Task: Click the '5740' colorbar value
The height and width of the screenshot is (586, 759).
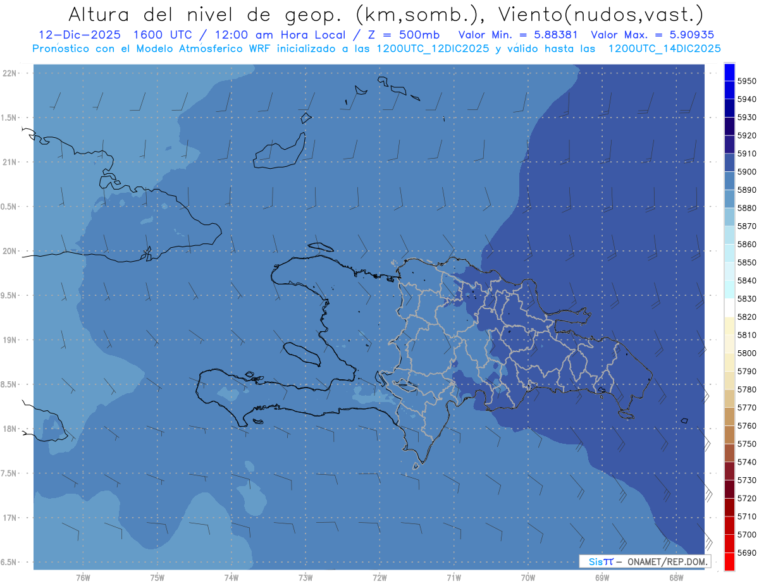Action: 747,462
